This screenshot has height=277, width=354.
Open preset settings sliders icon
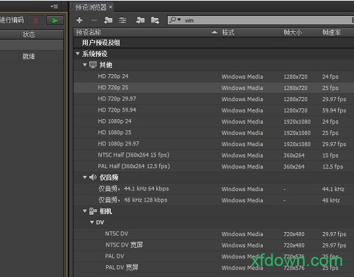(123, 20)
